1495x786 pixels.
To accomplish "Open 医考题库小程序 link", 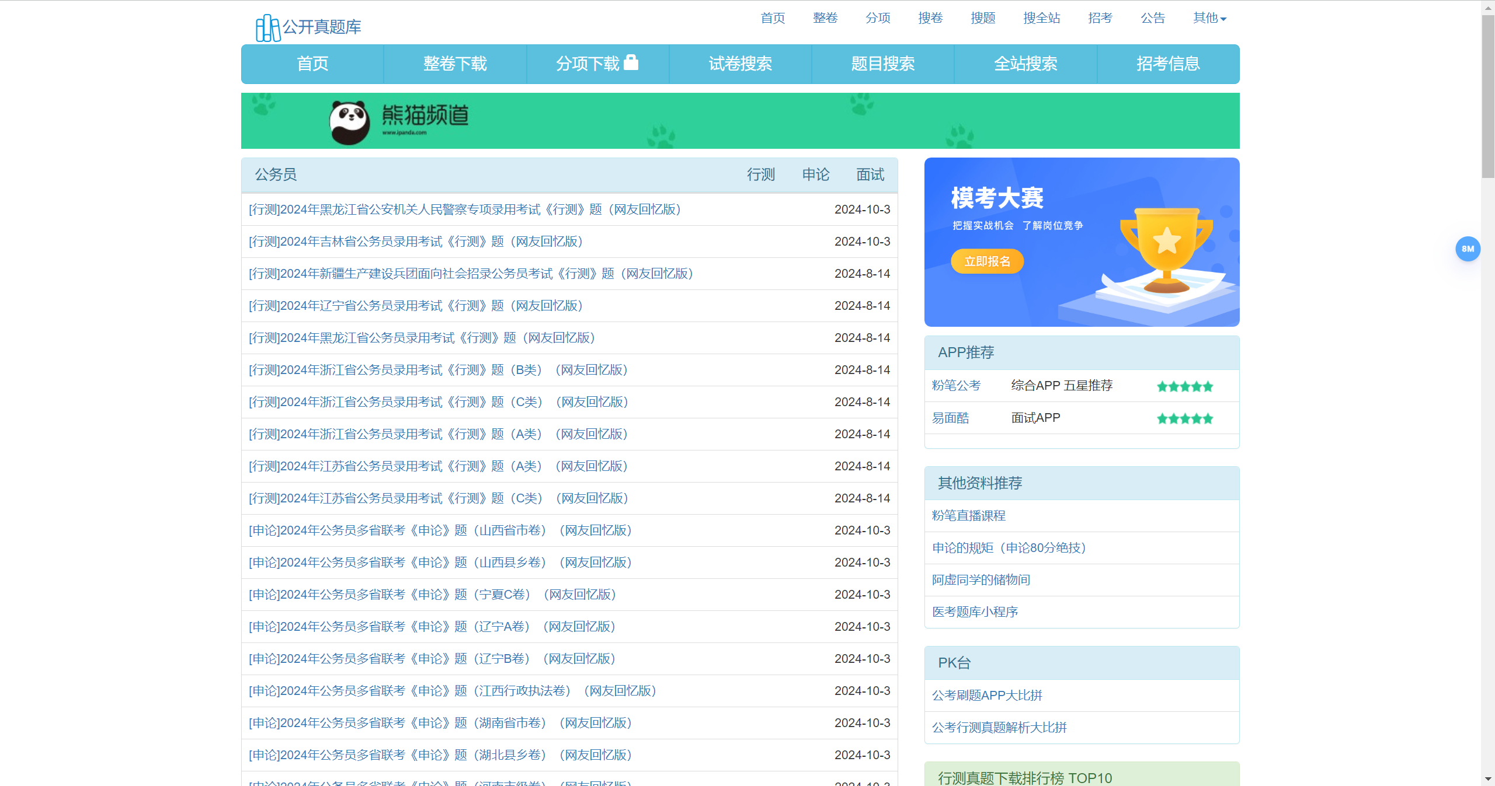I will 975,612.
